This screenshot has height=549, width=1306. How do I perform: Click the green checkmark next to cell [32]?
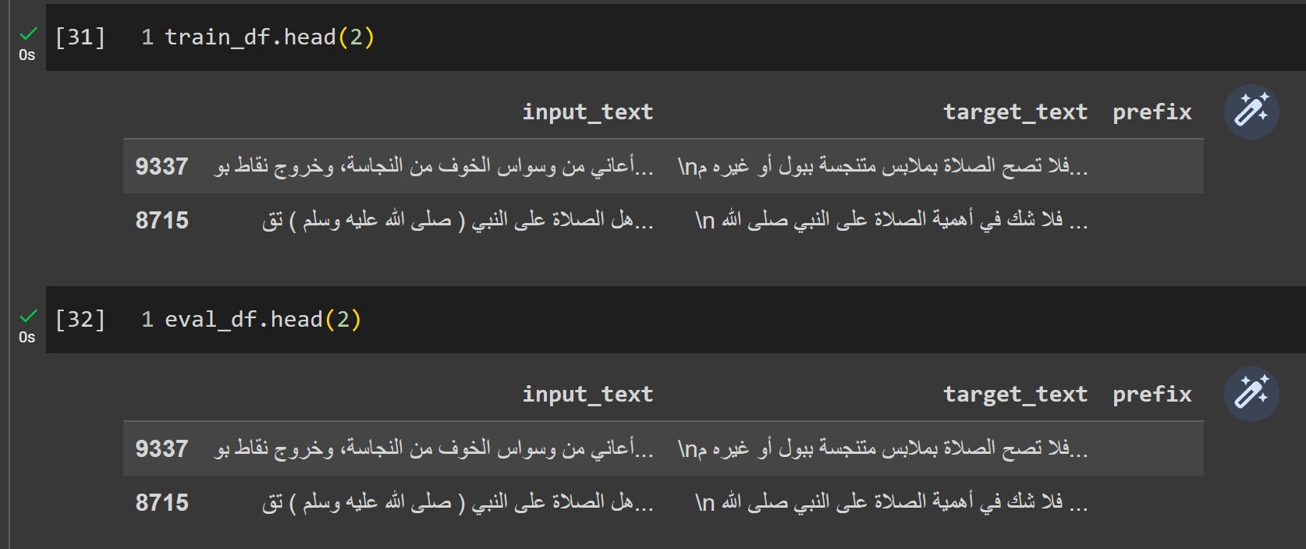27,315
